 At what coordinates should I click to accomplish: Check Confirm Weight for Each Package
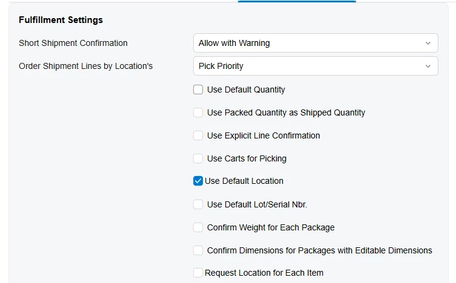(x=198, y=227)
